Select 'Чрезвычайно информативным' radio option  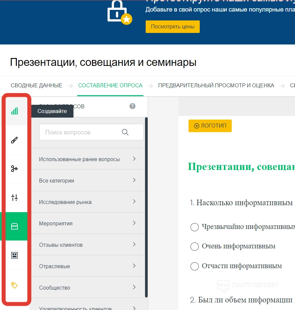(x=194, y=227)
